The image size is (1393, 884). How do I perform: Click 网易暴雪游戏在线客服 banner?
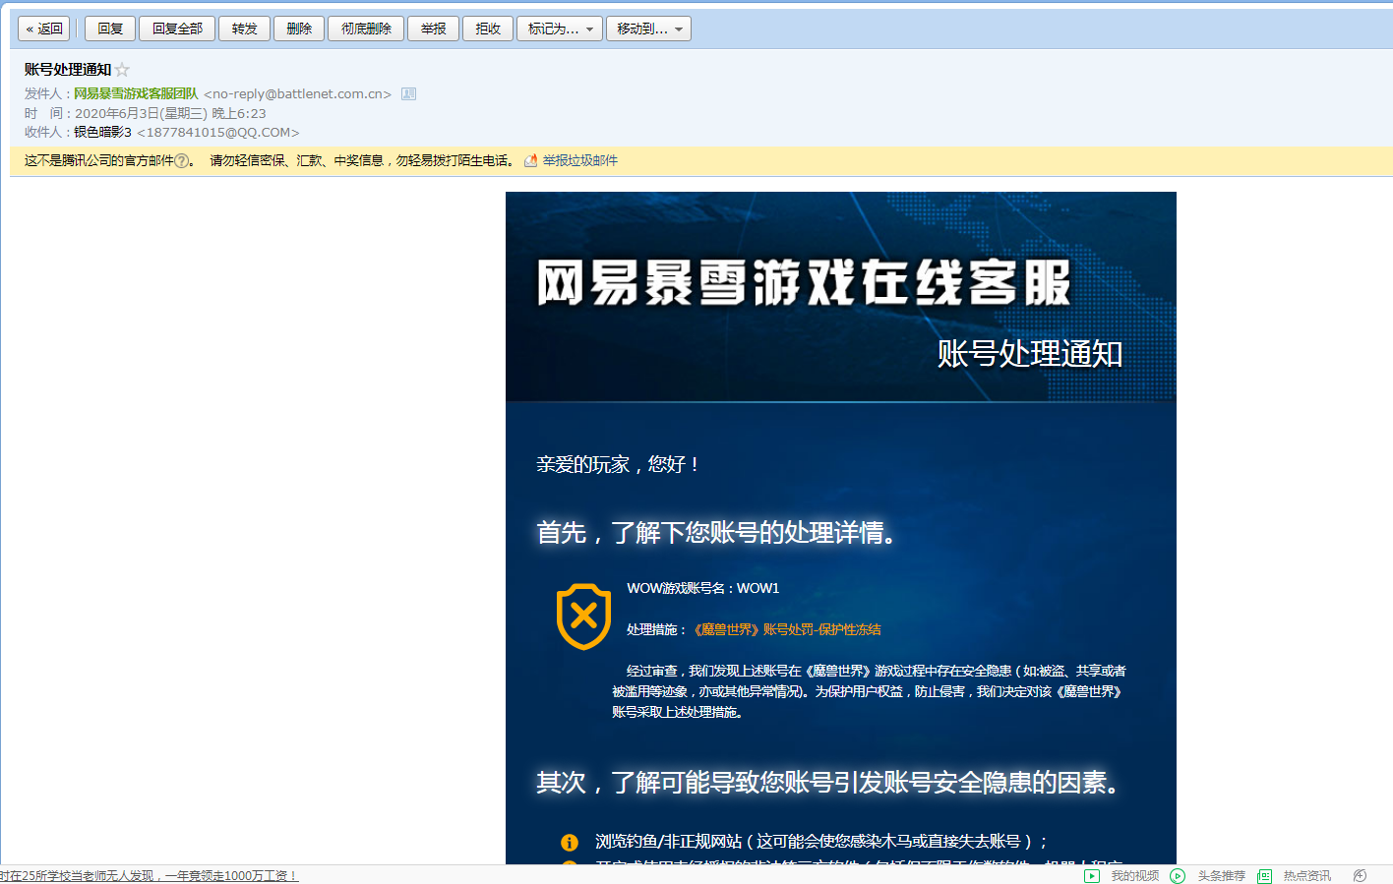tap(804, 283)
